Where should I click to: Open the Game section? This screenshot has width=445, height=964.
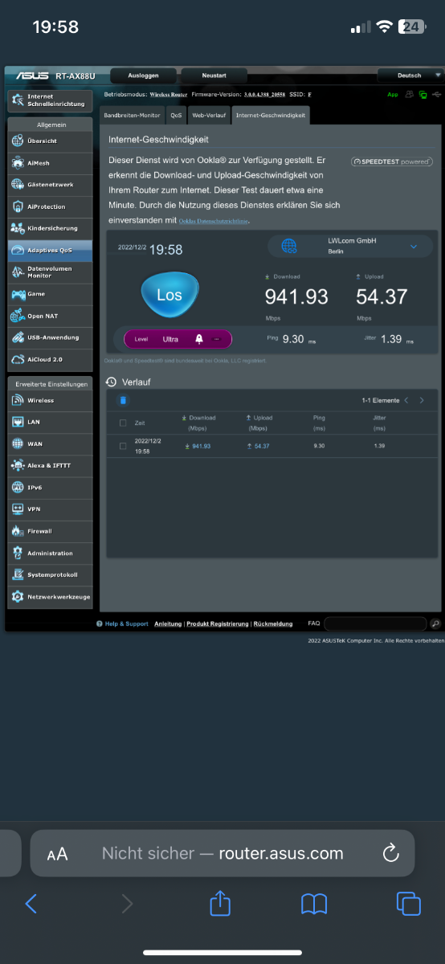tap(49, 294)
